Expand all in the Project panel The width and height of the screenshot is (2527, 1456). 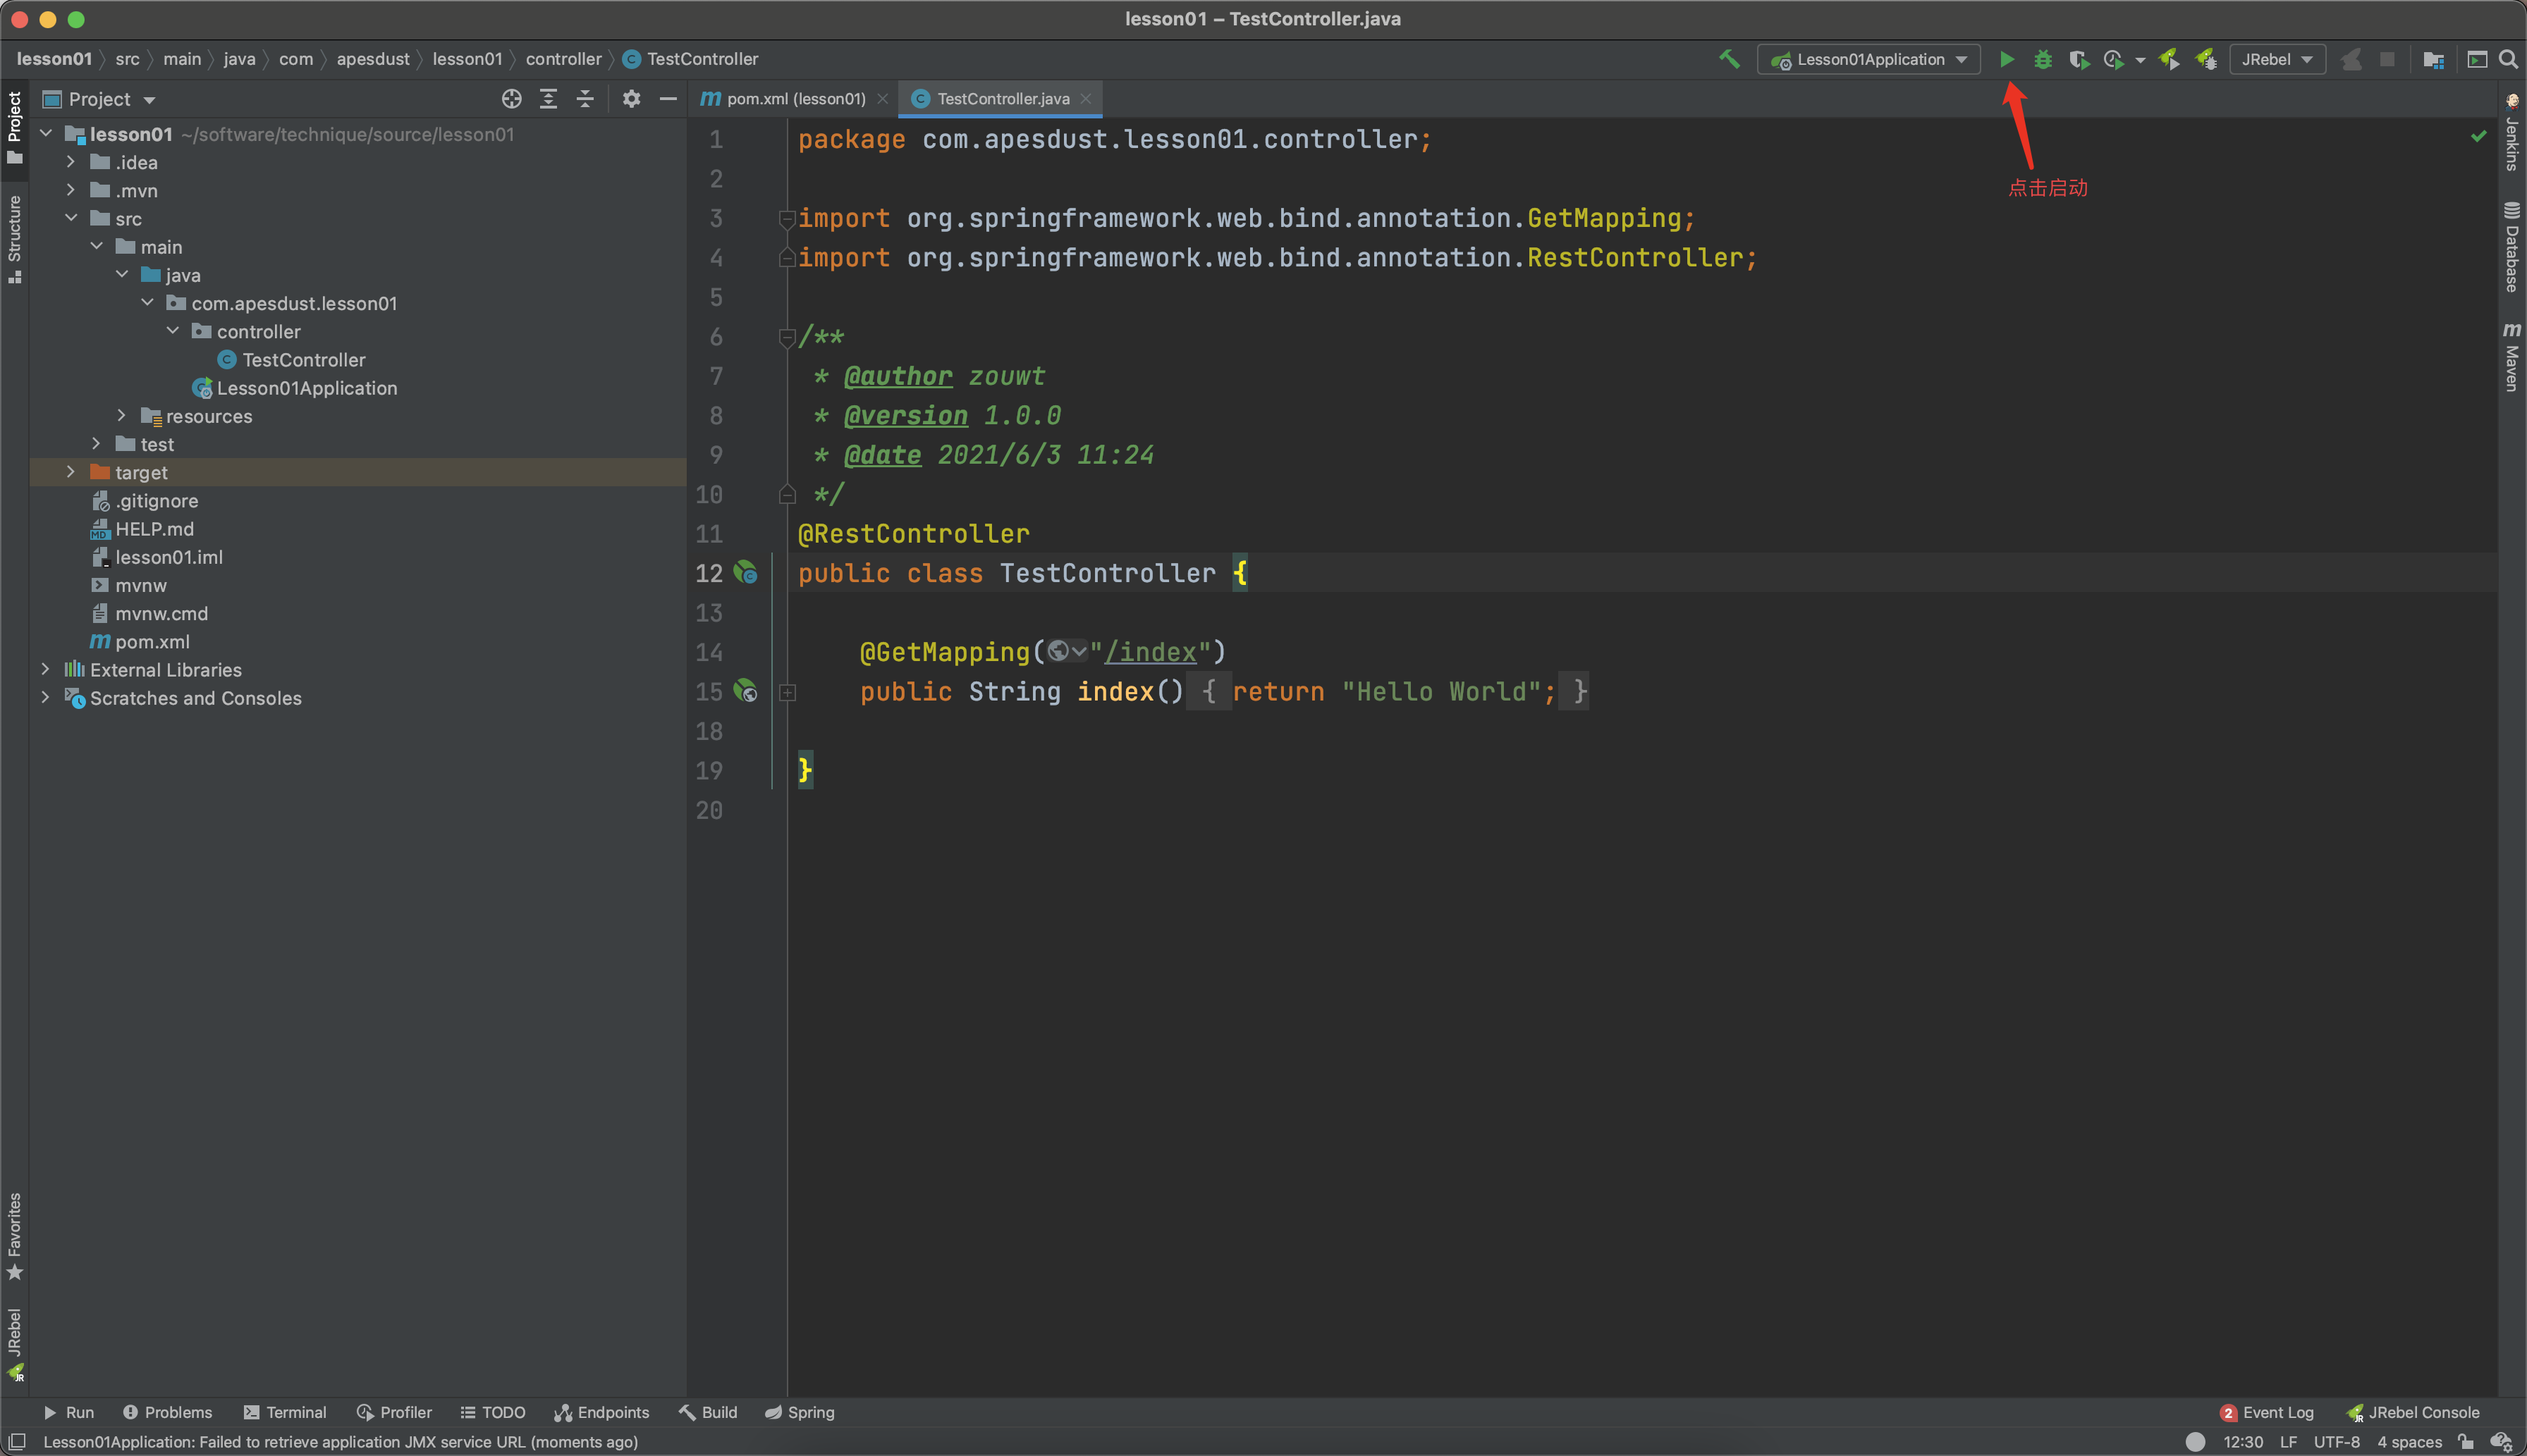point(549,99)
